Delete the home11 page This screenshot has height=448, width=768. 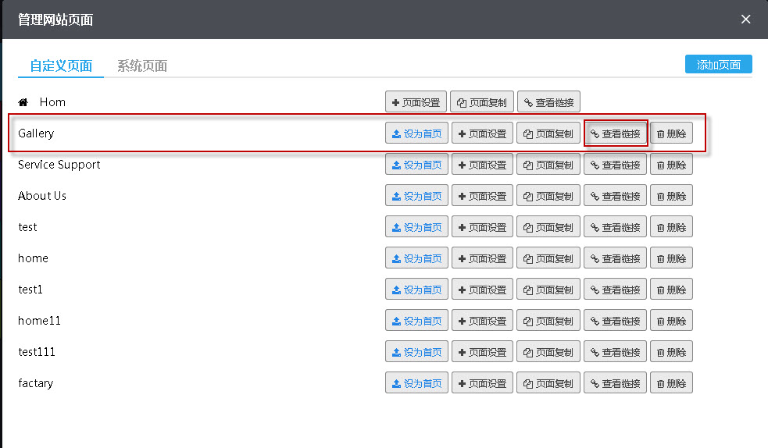click(671, 321)
